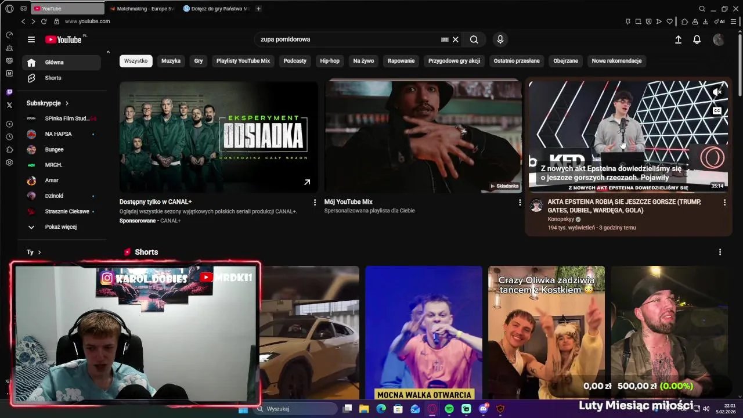Clear the search box with X
The height and width of the screenshot is (418, 743).
(x=456, y=39)
